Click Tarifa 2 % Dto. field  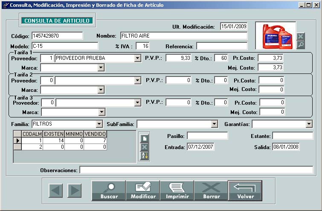point(221,80)
